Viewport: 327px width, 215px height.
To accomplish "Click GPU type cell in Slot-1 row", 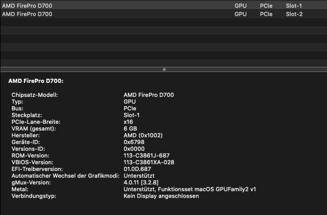I will [240, 6].
